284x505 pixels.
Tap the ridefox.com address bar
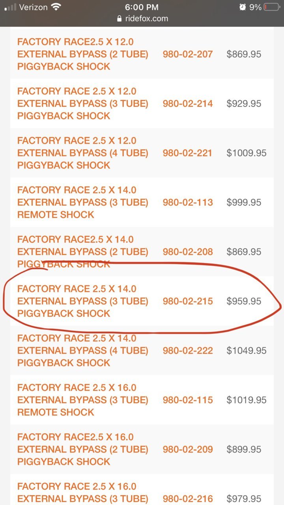[x=142, y=19]
